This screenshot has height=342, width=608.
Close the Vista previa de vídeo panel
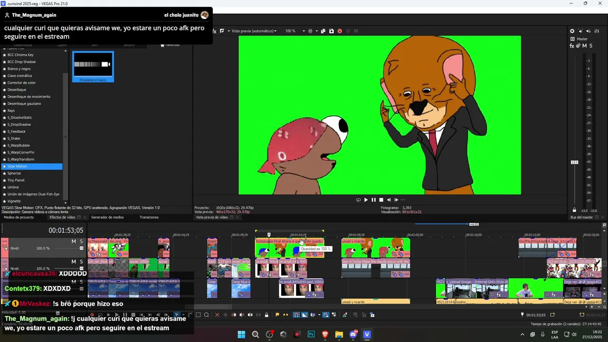coord(237,217)
